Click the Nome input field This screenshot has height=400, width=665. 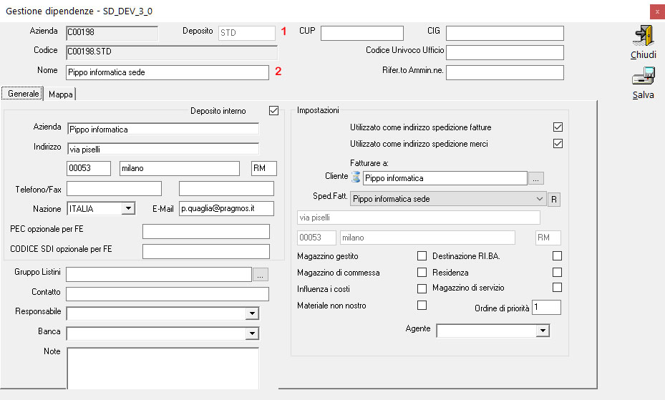pos(168,72)
